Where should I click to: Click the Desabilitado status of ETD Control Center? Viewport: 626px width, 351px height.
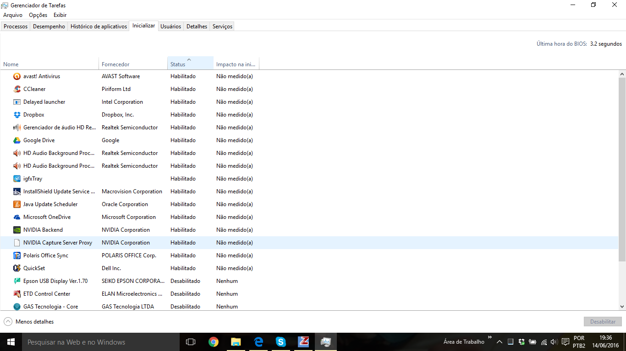click(185, 294)
